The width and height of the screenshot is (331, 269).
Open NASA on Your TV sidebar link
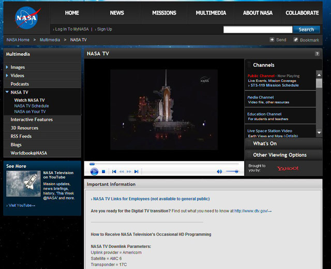[30, 112]
